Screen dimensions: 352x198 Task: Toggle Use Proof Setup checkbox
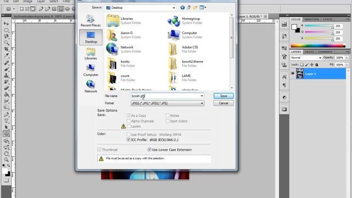[128, 134]
